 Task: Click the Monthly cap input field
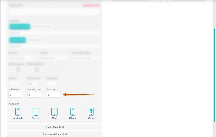(35, 95)
